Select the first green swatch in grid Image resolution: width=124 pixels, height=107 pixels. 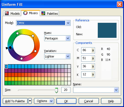tap(6, 83)
